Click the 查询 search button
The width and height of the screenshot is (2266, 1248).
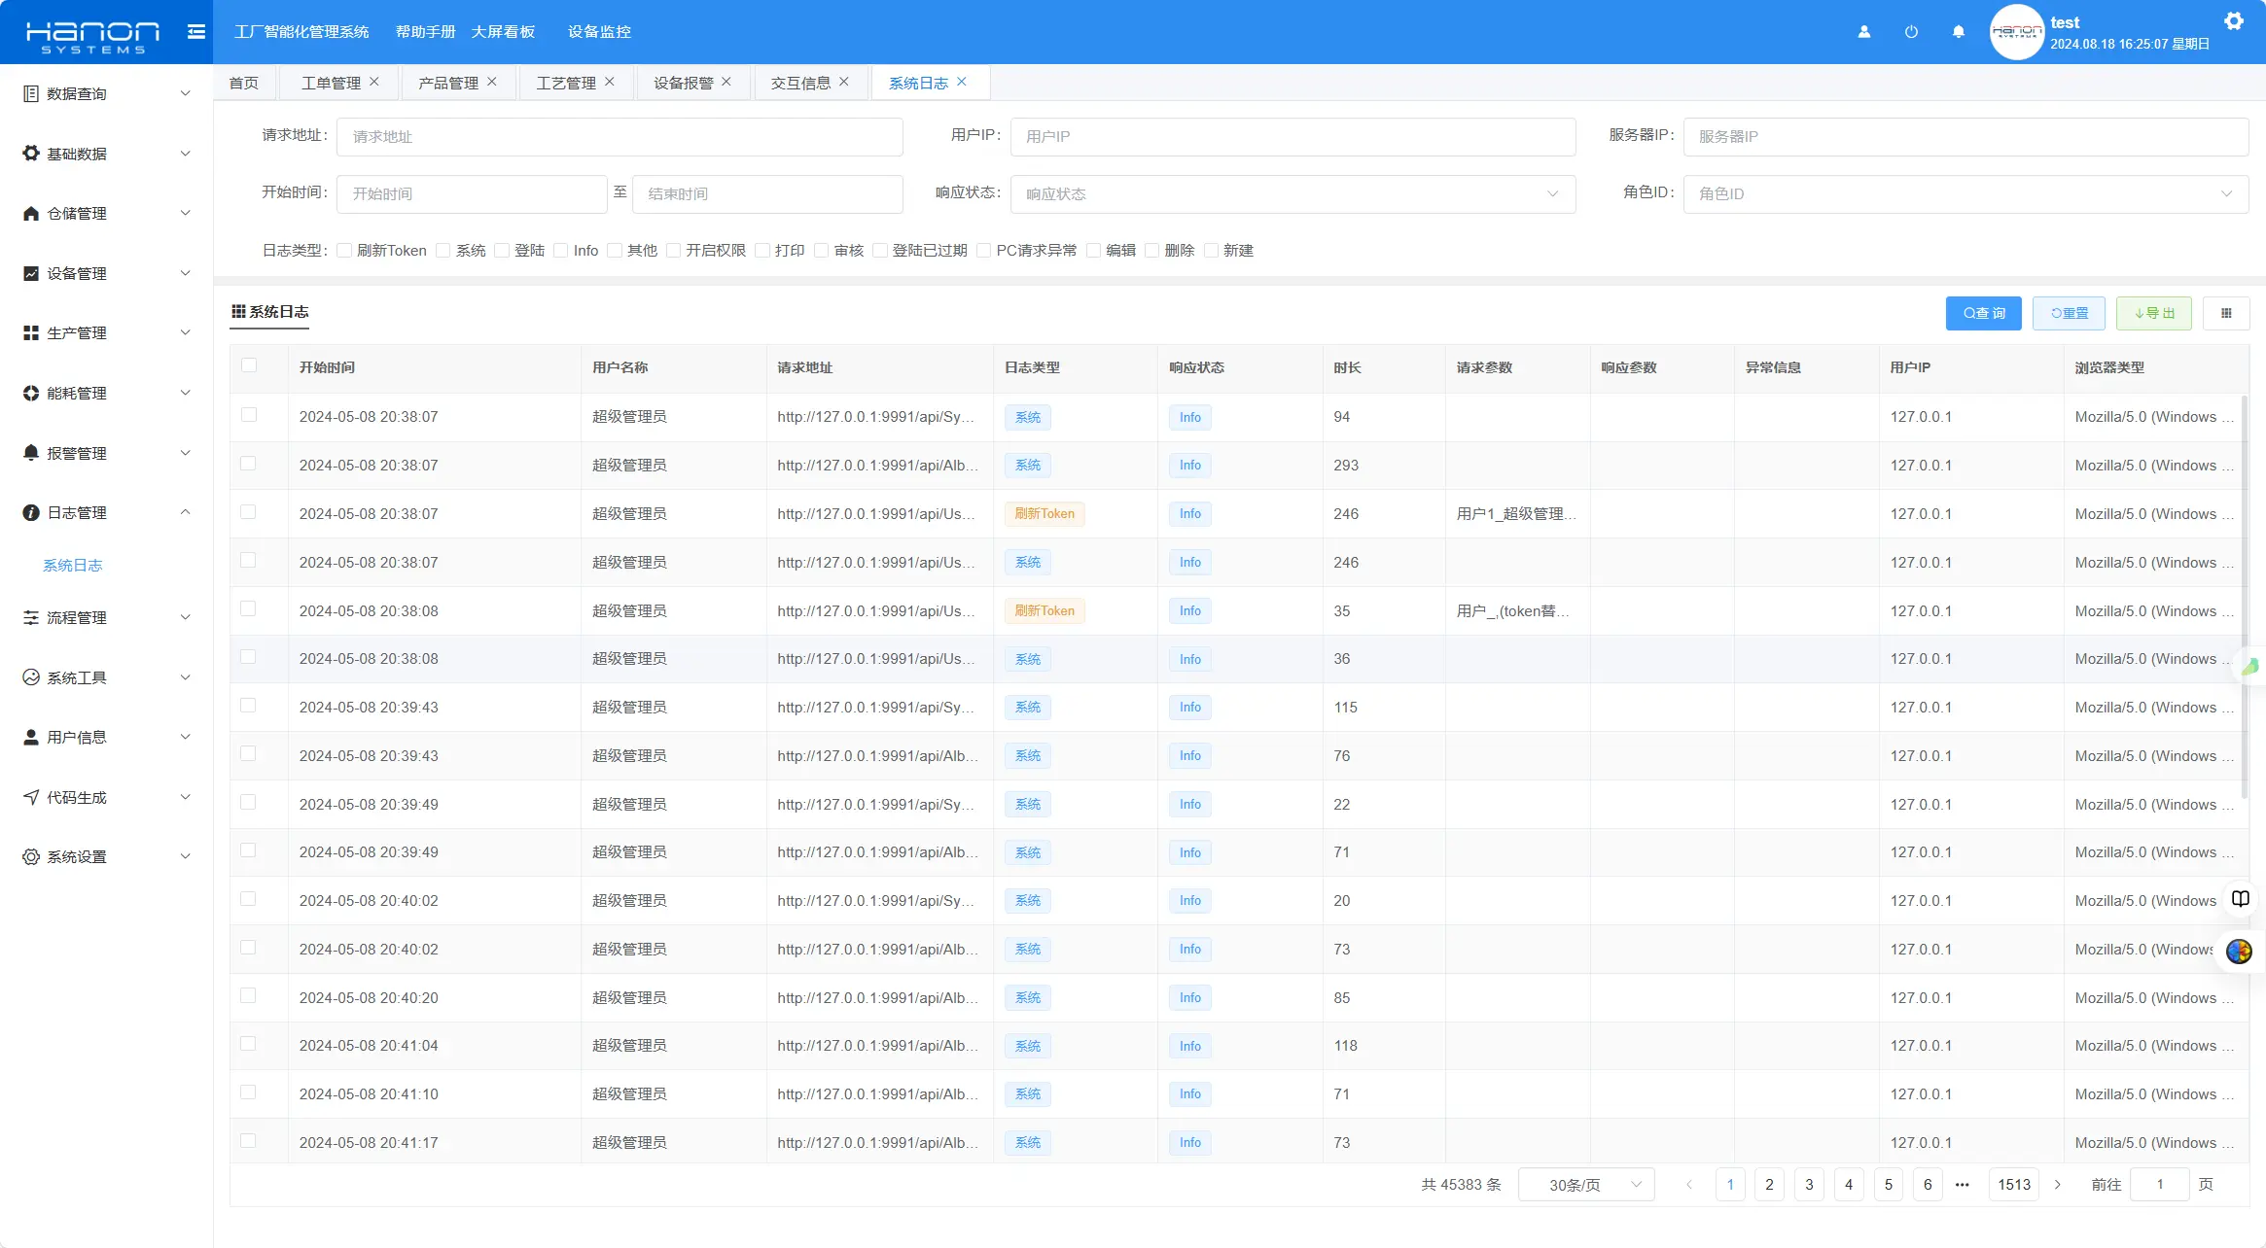point(1983,313)
